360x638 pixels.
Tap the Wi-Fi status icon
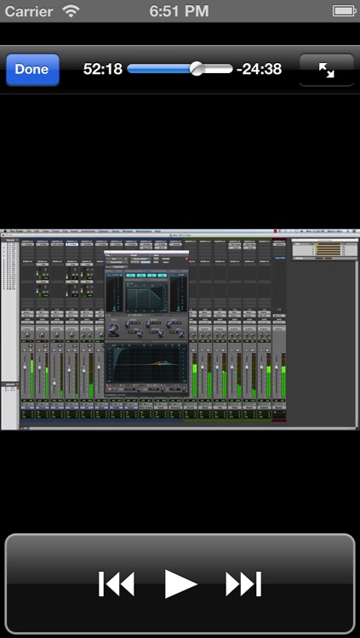tap(71, 11)
